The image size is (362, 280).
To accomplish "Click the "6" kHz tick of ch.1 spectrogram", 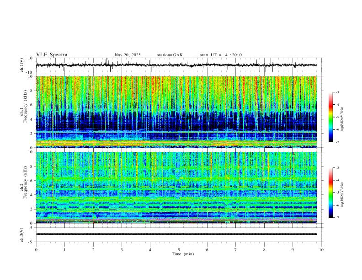I will 32,105.
